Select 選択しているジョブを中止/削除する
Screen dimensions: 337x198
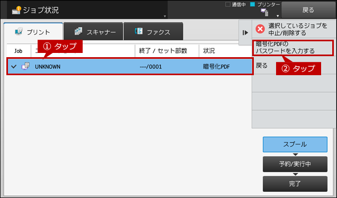[294, 29]
